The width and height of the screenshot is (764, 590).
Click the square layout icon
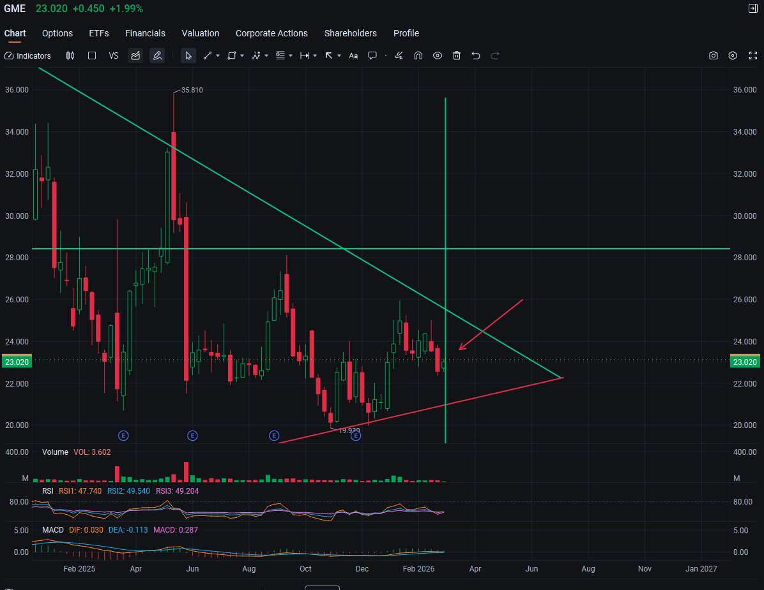click(91, 56)
